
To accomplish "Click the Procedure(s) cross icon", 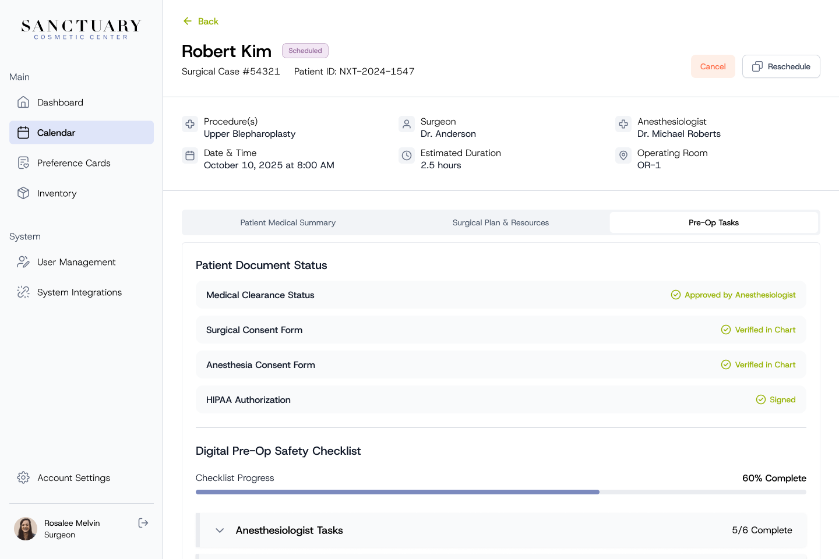I will [x=190, y=124].
